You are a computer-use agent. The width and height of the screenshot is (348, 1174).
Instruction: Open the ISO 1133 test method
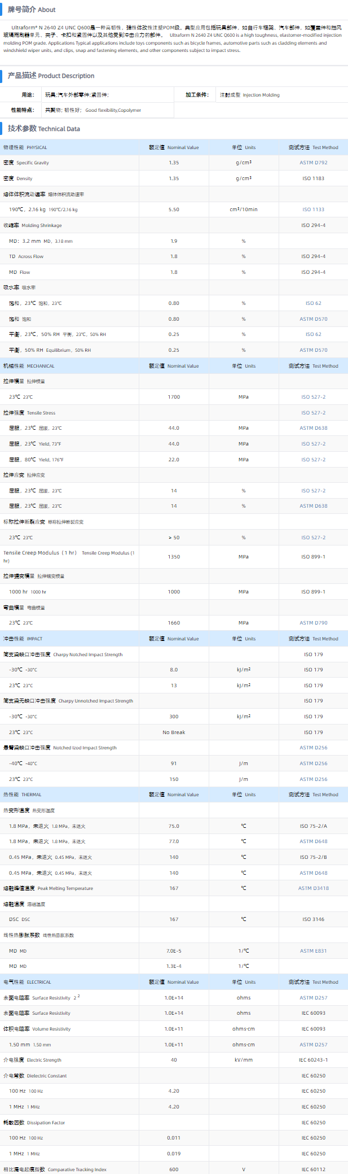coord(314,210)
